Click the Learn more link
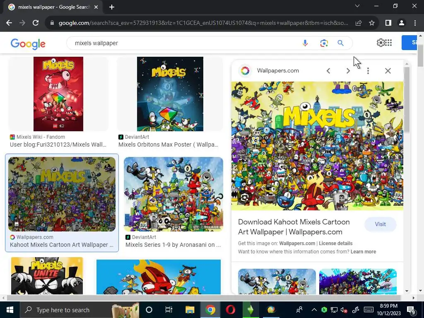This screenshot has width=424, height=318. 363,252
